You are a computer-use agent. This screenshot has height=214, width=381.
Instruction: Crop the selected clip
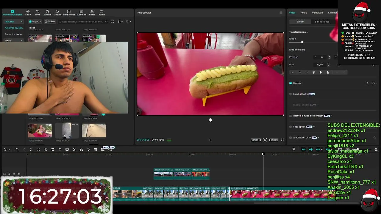tap(96, 150)
